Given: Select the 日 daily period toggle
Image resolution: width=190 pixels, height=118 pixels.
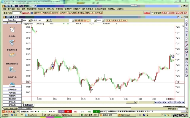Looking at the screenshot, I should [76, 21].
